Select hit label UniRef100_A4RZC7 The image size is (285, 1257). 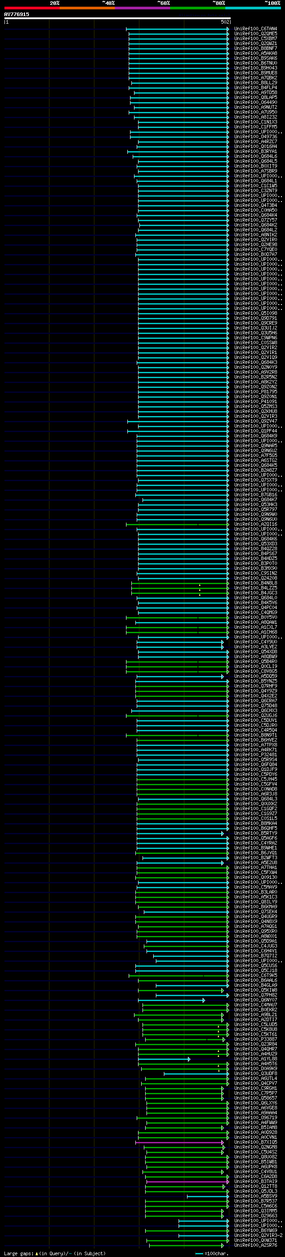tap(255, 141)
